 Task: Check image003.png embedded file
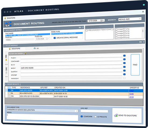116,34
